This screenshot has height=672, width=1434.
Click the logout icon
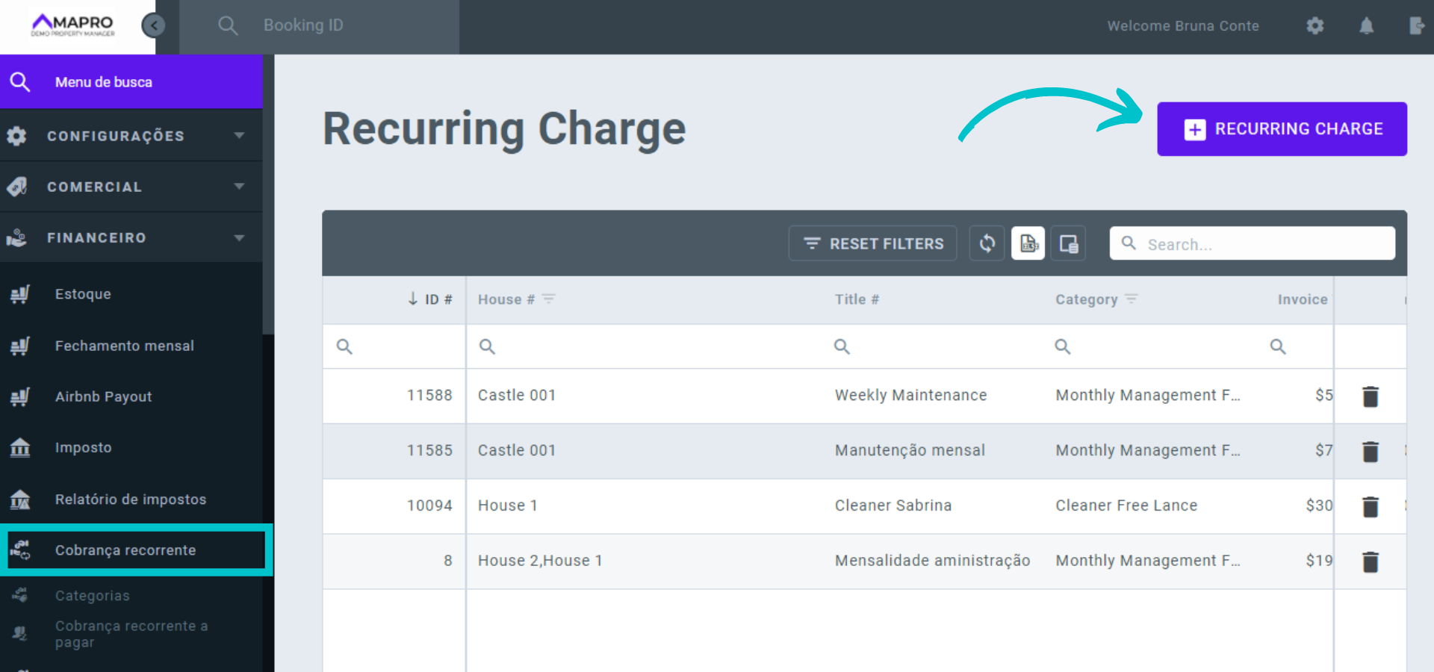[x=1416, y=26]
